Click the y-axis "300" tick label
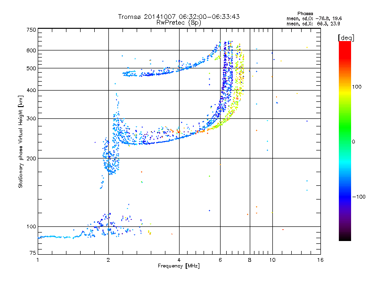 (31, 119)
